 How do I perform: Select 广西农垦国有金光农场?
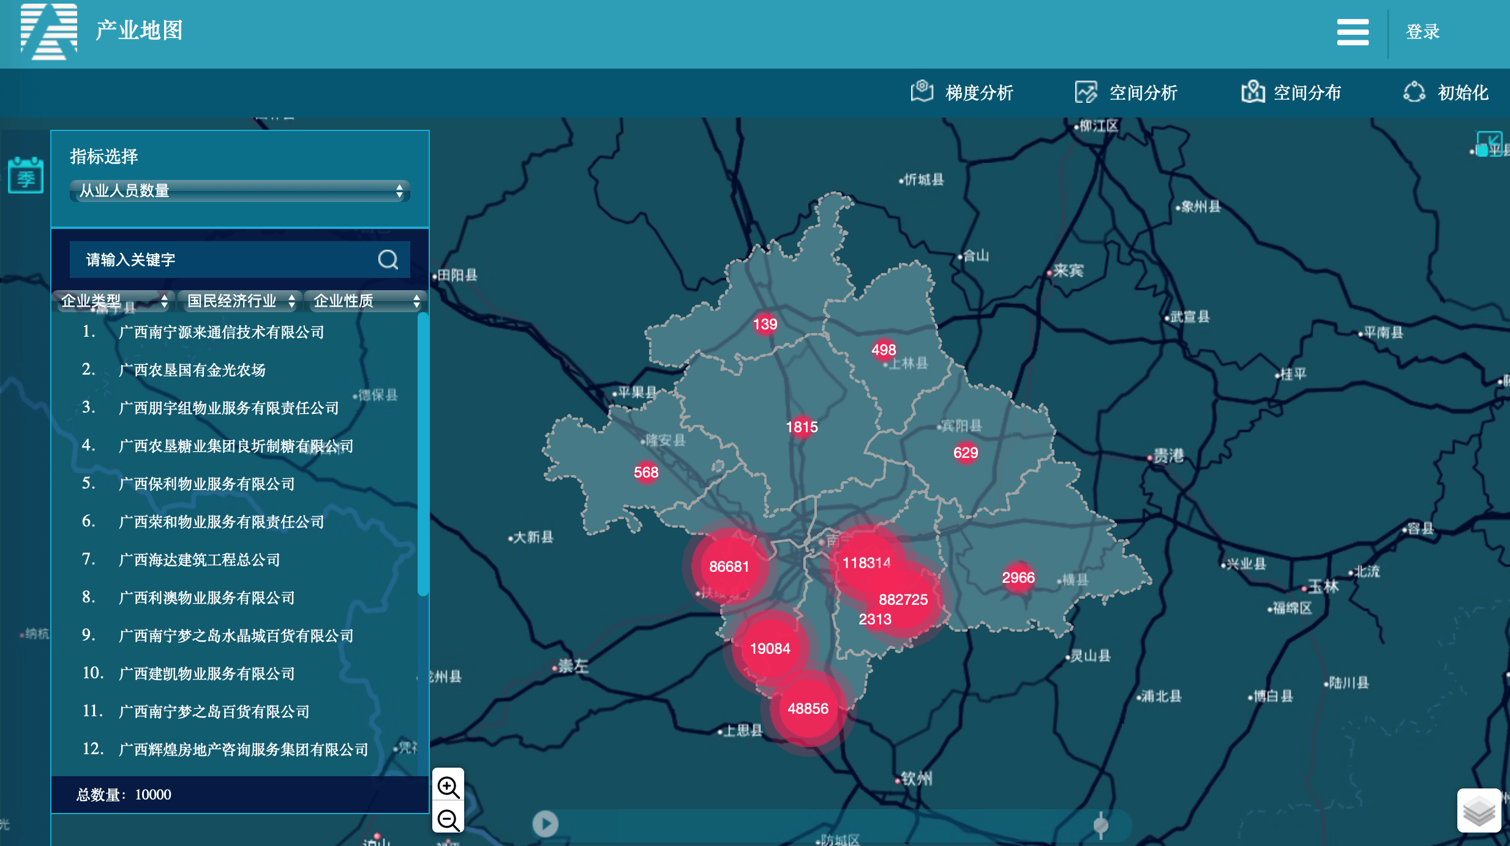[x=192, y=370]
